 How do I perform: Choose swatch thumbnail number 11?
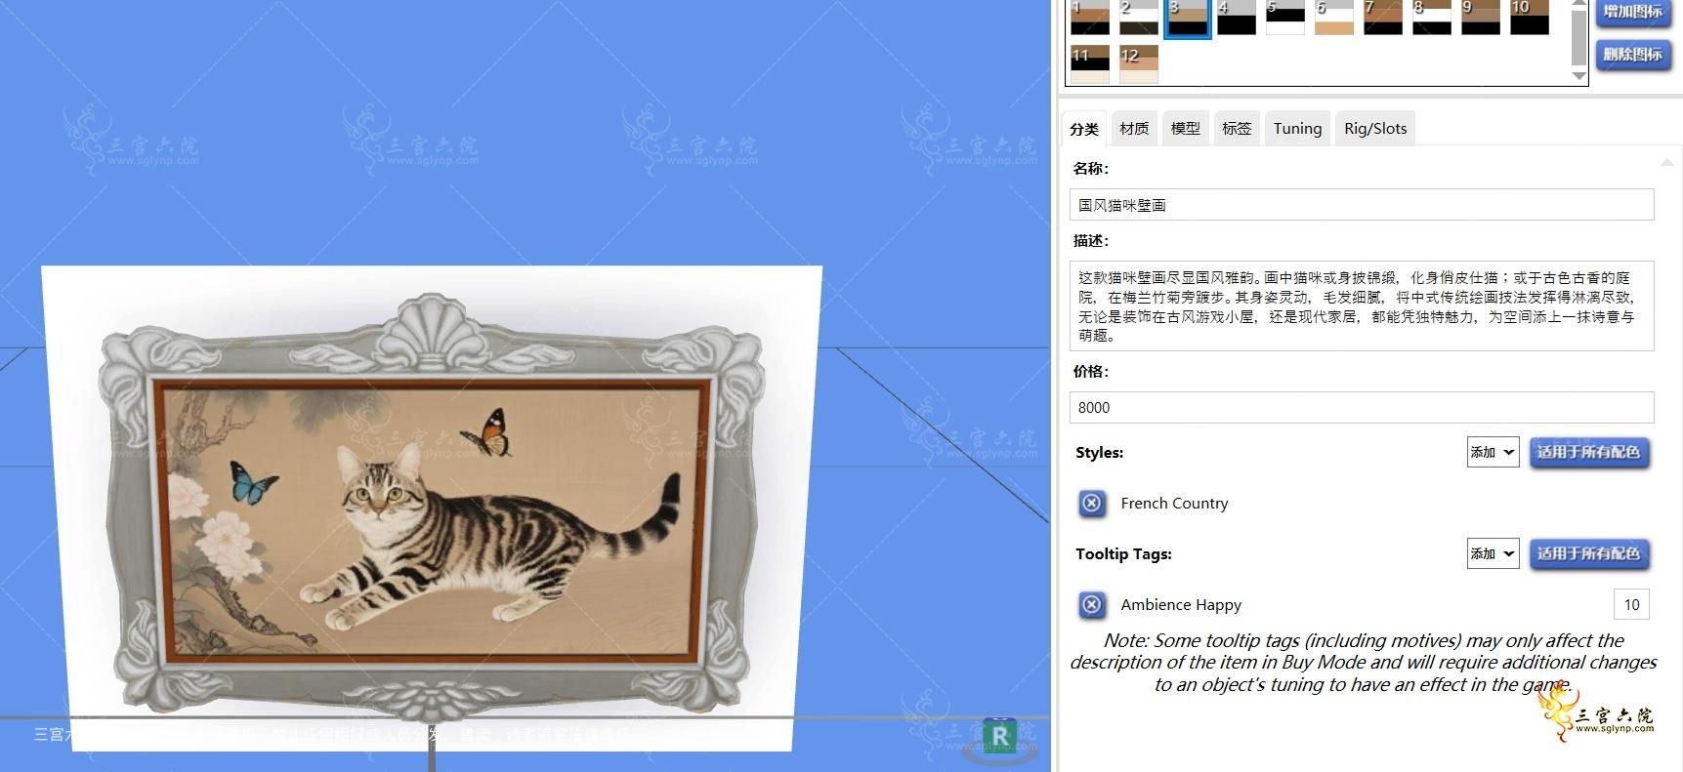pos(1090,63)
